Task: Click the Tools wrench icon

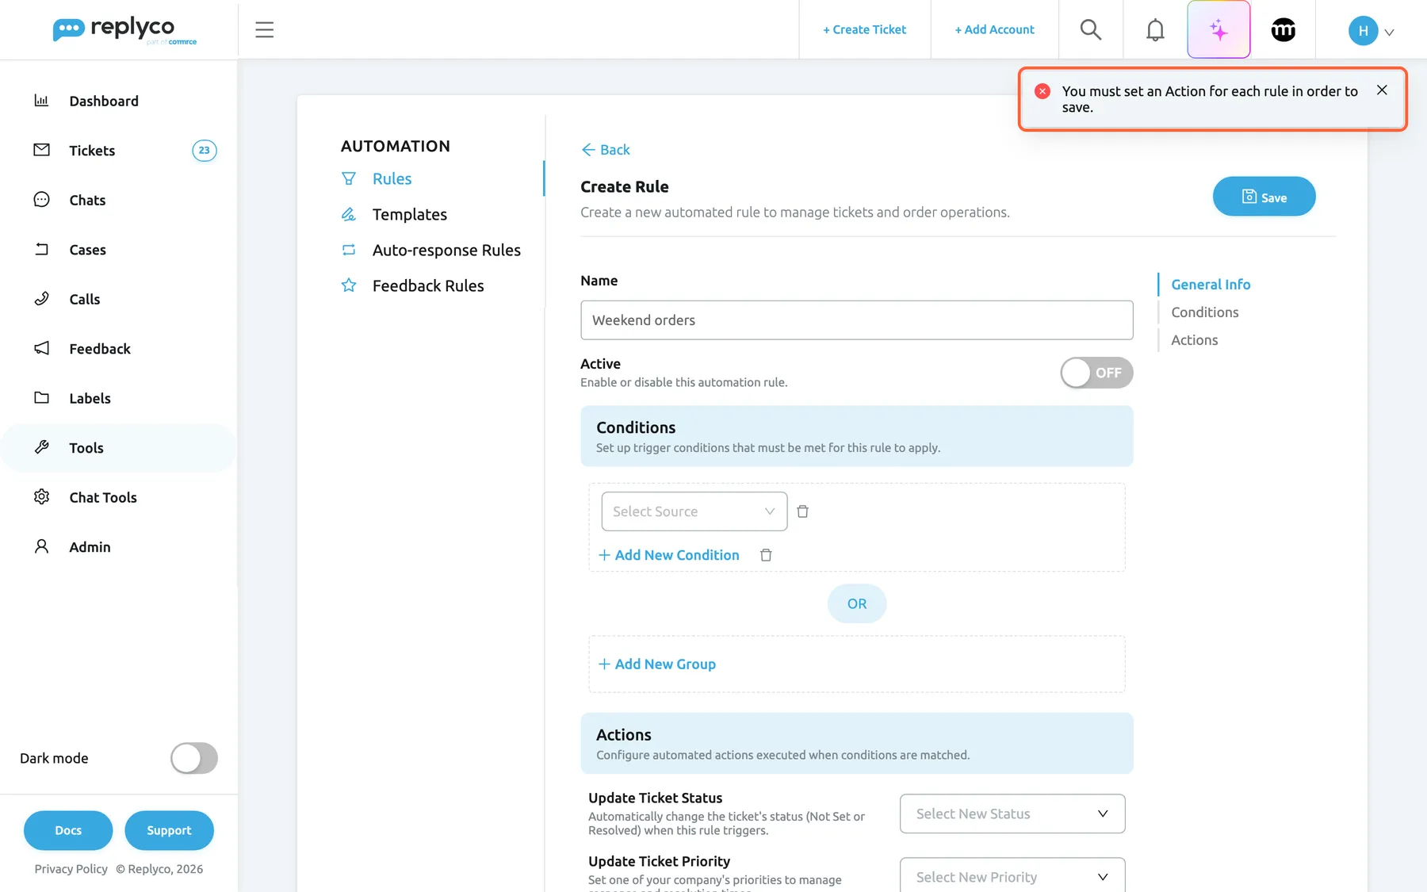Action: 42,448
